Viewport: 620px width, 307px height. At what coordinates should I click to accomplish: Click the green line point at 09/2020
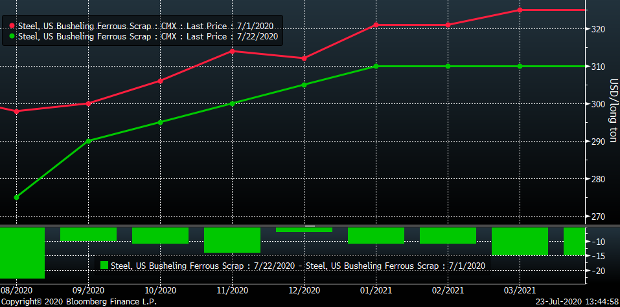click(x=88, y=141)
